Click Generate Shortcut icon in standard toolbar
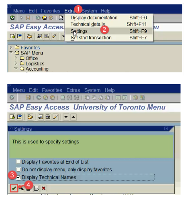 point(125,97)
